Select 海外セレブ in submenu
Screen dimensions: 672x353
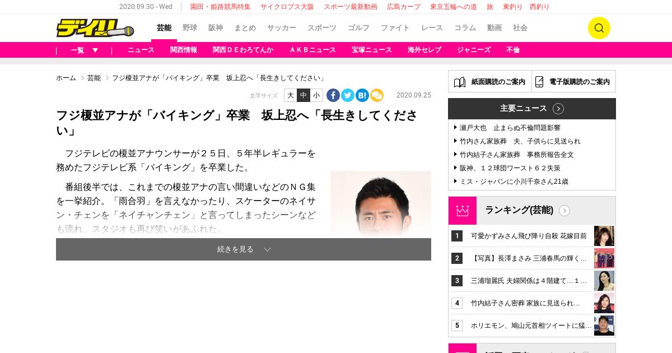(424, 50)
